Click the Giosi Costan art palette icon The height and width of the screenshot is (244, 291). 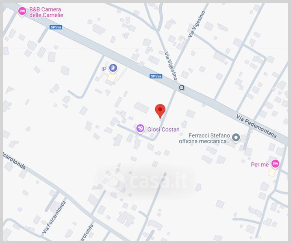coord(140,129)
